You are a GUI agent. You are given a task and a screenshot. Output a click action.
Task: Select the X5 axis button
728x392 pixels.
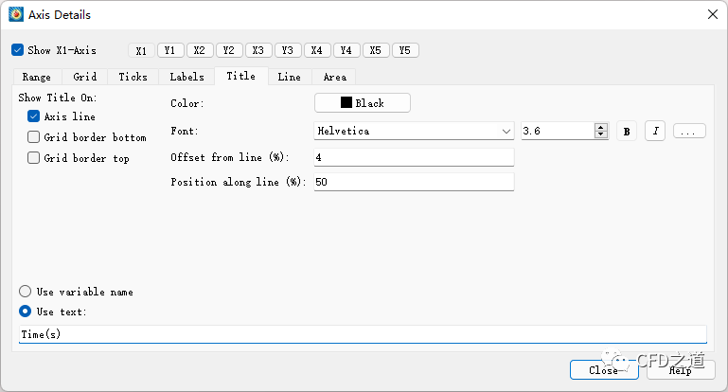point(376,51)
